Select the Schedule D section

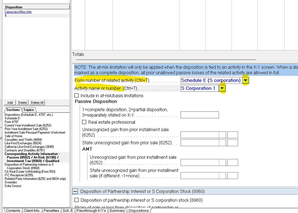click(12, 118)
